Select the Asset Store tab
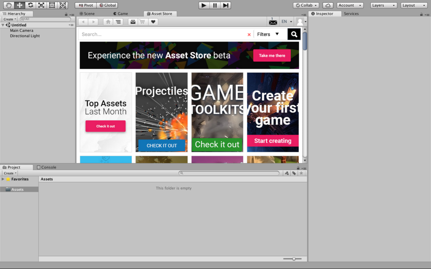Screen dimensions: 431x269 pos(160,13)
